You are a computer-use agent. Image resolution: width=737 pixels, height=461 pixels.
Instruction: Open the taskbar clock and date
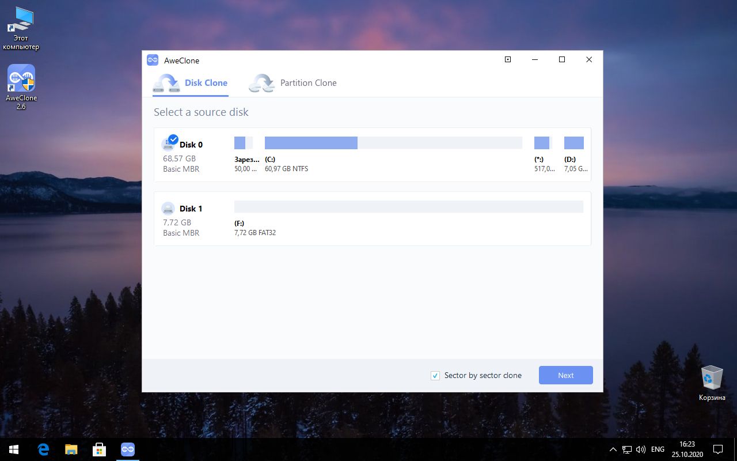687,449
